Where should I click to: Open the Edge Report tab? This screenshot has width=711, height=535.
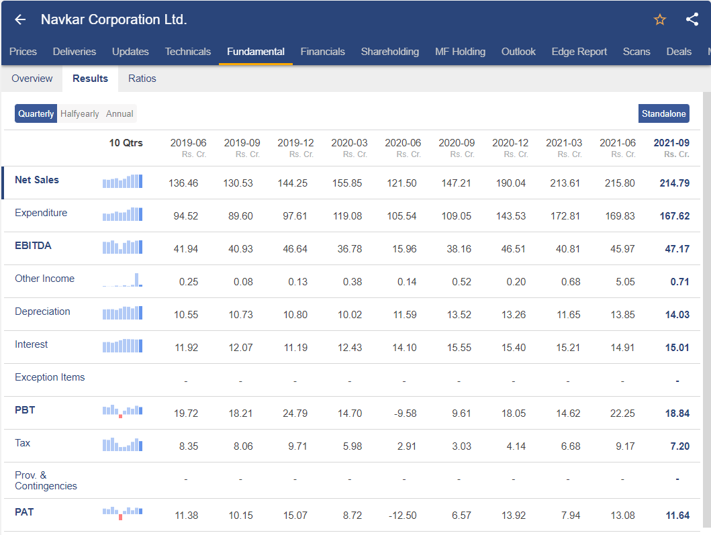579,52
